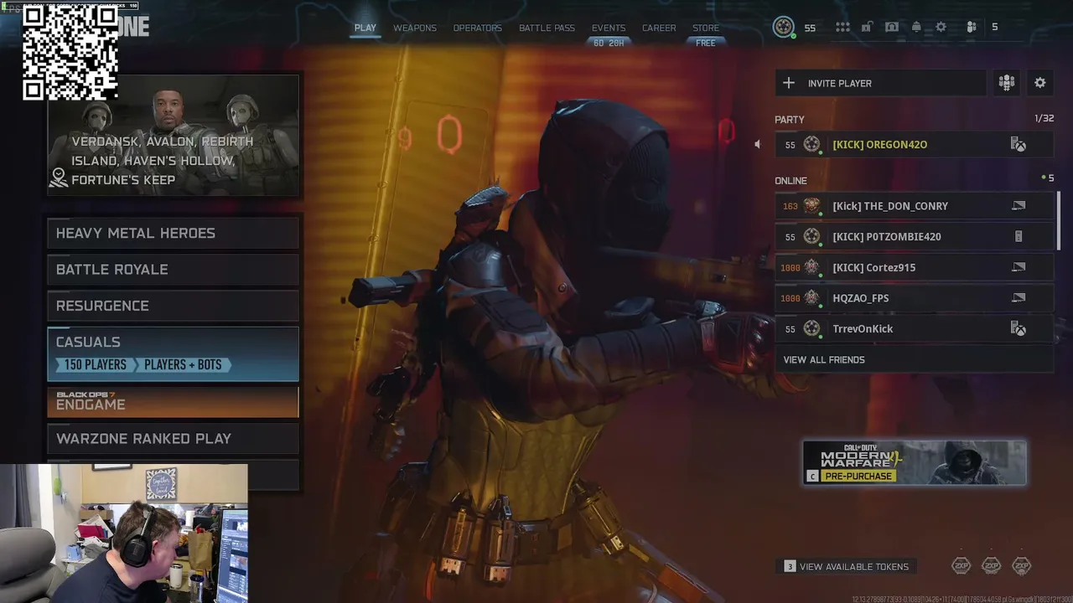Click the Invite Player button
The image size is (1073, 603).
880,83
